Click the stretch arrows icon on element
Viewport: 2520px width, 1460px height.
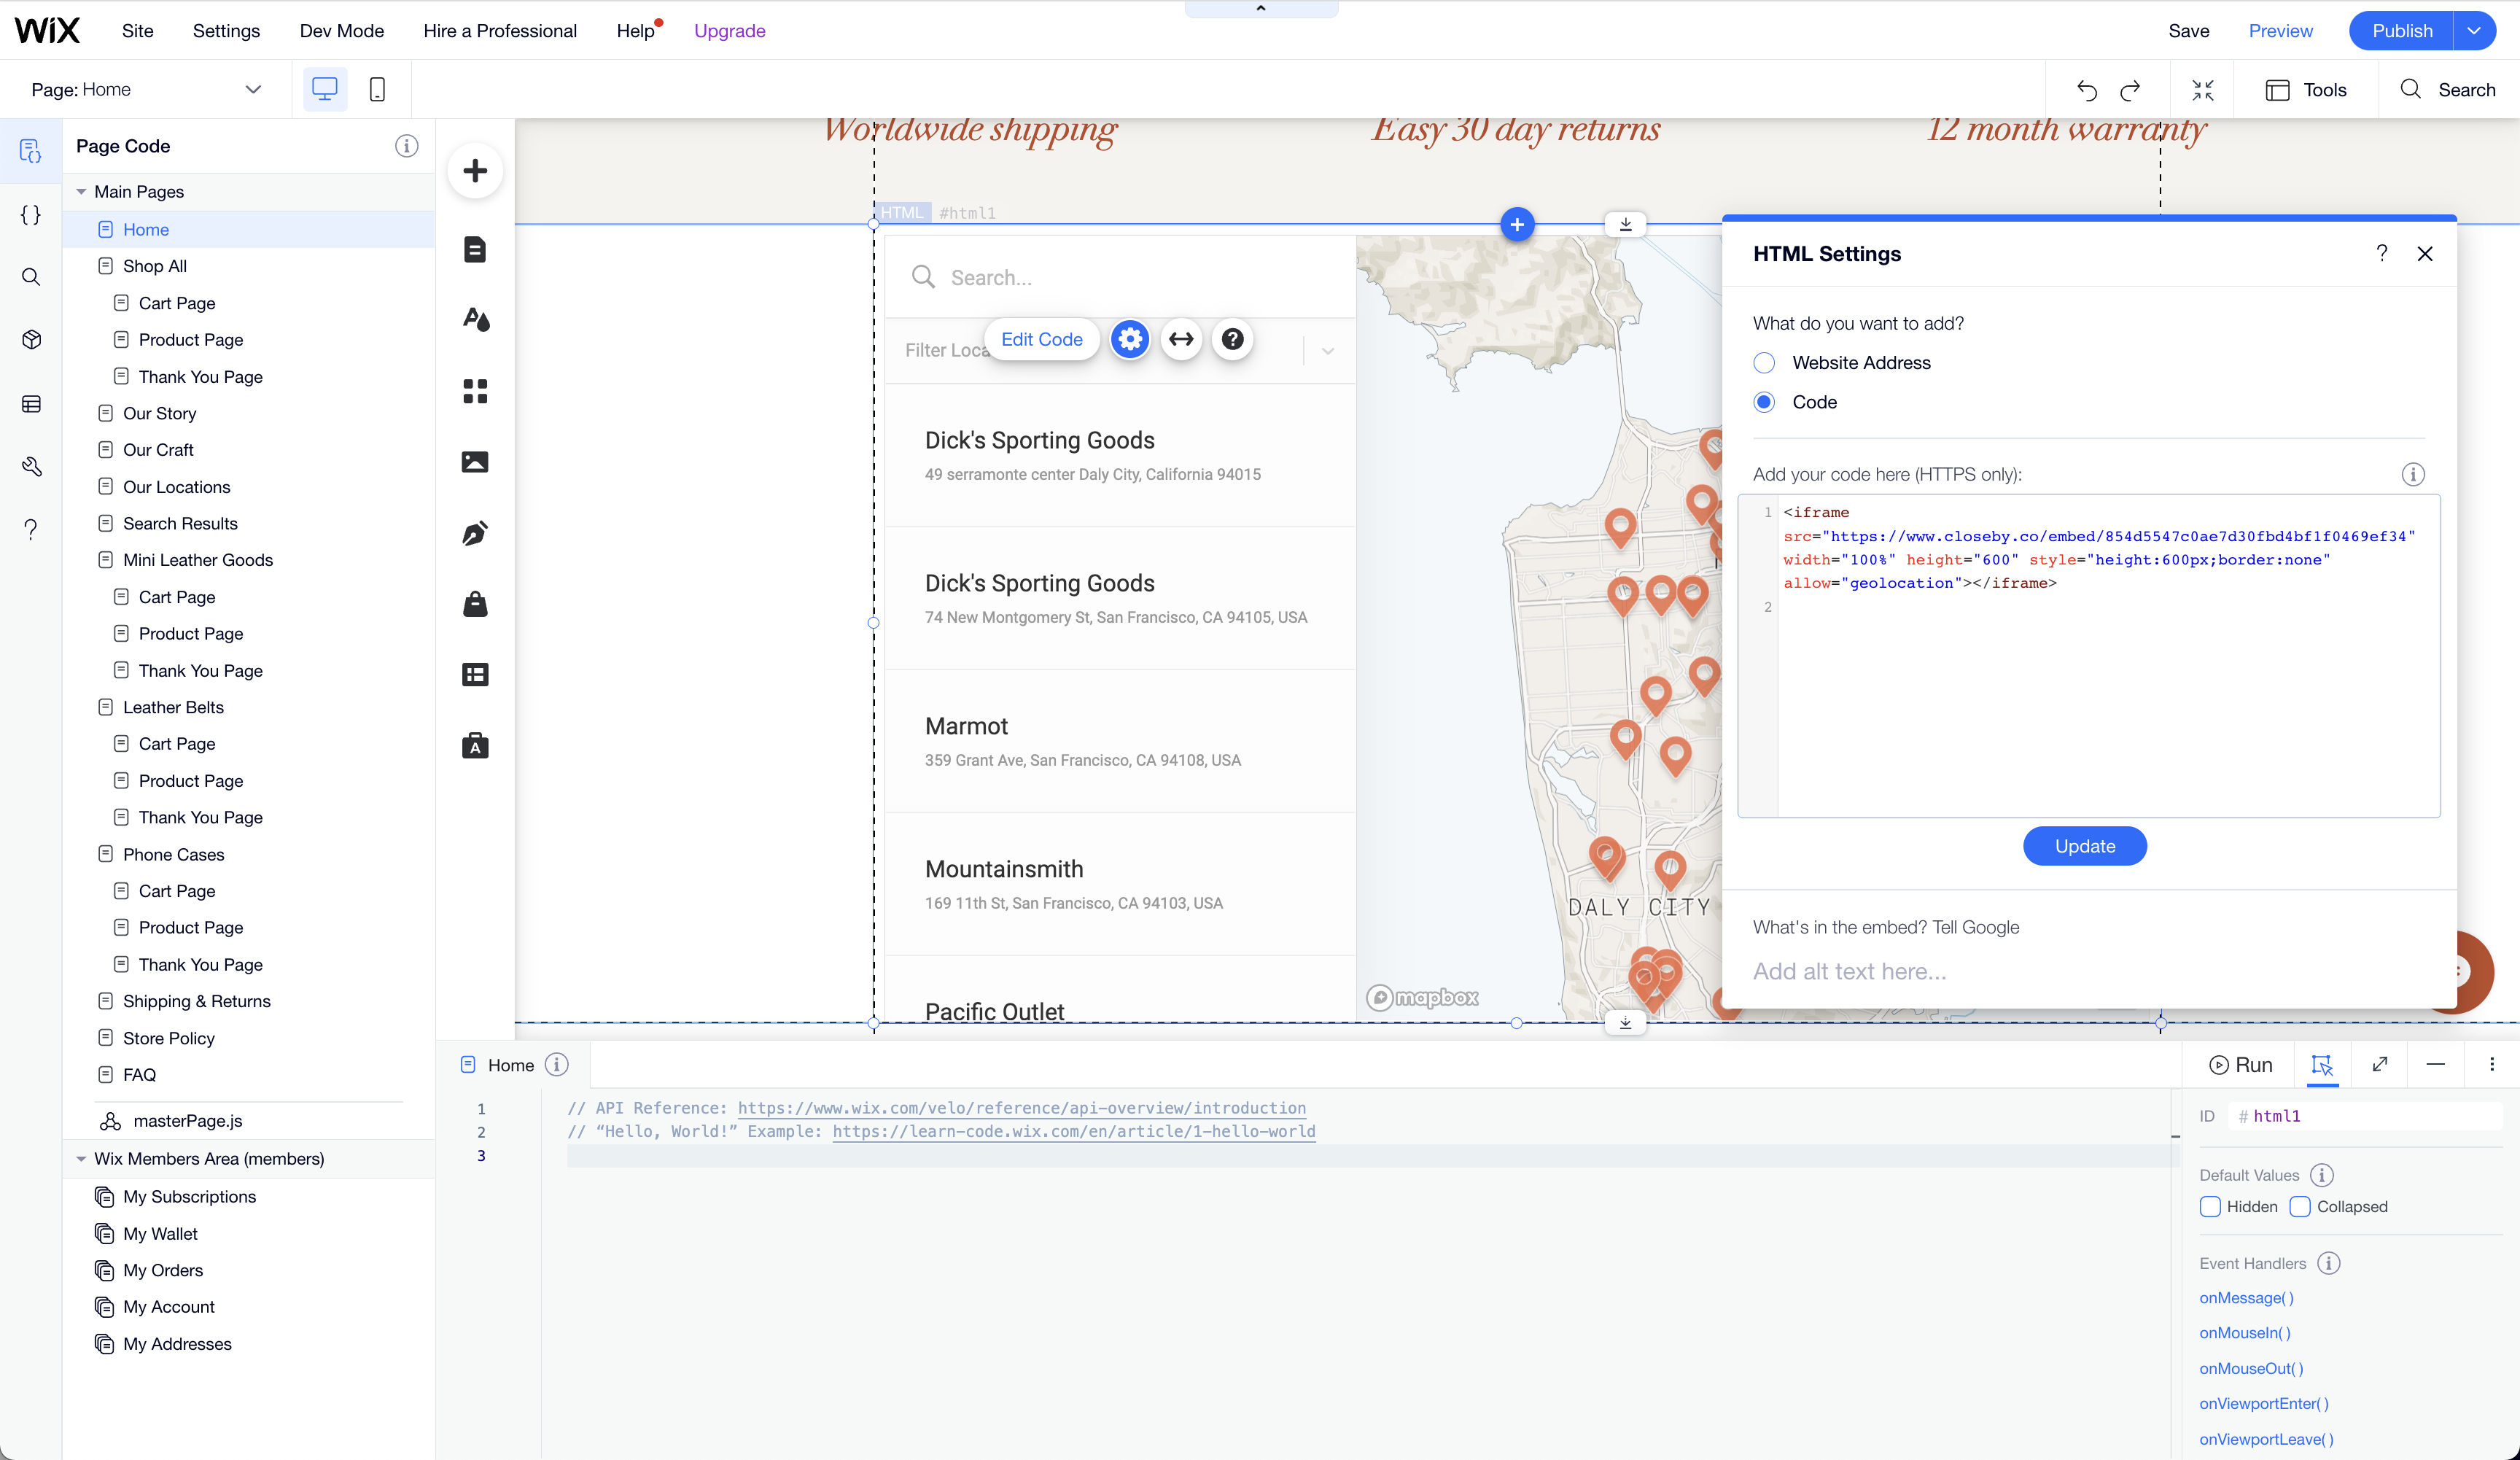click(1181, 339)
